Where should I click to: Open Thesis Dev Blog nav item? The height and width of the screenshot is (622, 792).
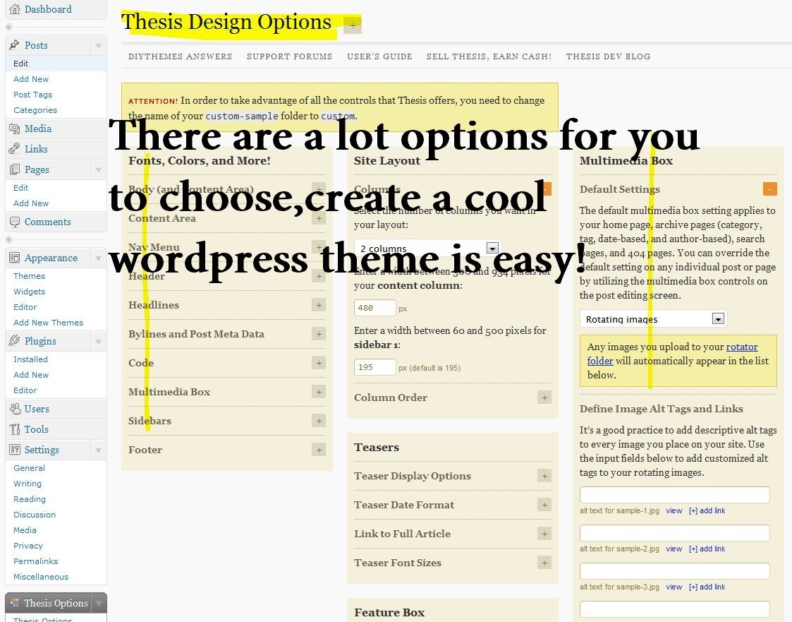tap(608, 56)
